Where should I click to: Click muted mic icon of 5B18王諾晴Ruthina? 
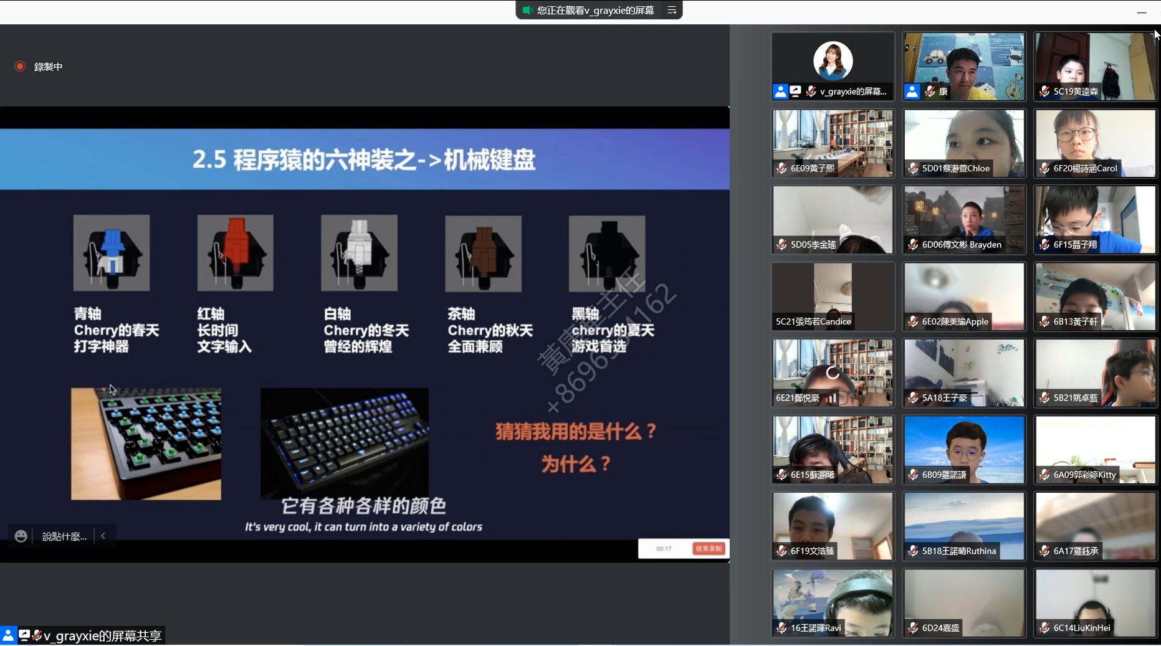pyautogui.click(x=913, y=551)
